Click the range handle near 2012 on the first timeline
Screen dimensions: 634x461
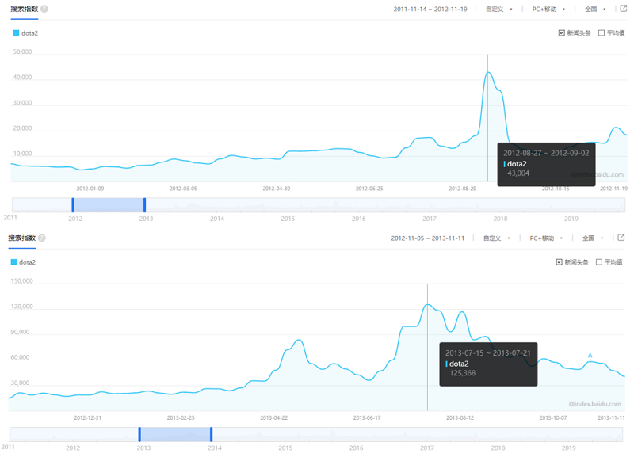pyautogui.click(x=73, y=205)
